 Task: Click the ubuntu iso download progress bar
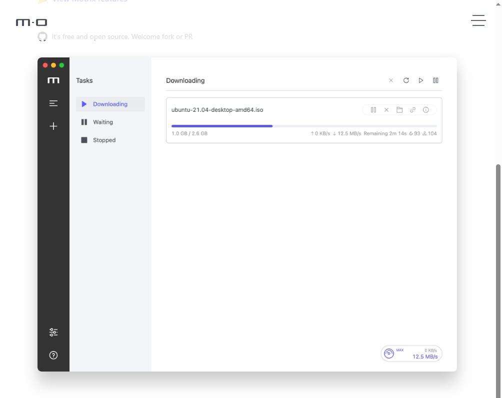[304, 126]
